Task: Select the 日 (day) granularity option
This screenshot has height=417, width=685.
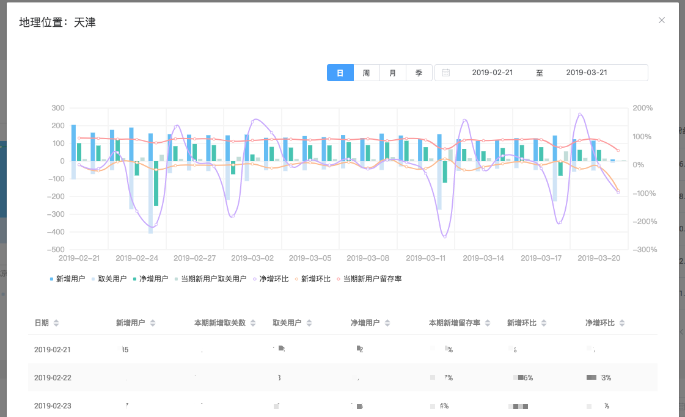Action: tap(340, 73)
